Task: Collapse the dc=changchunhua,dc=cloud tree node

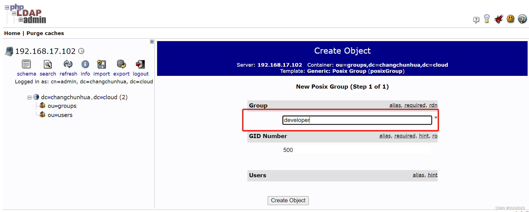Action: (29, 98)
